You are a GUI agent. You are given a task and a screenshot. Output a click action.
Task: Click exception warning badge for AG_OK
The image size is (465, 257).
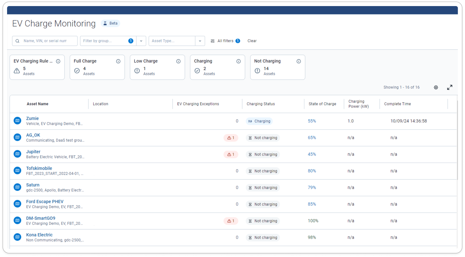(231, 138)
